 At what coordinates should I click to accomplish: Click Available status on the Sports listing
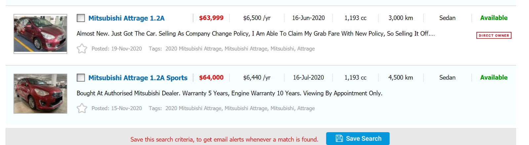coord(494,78)
